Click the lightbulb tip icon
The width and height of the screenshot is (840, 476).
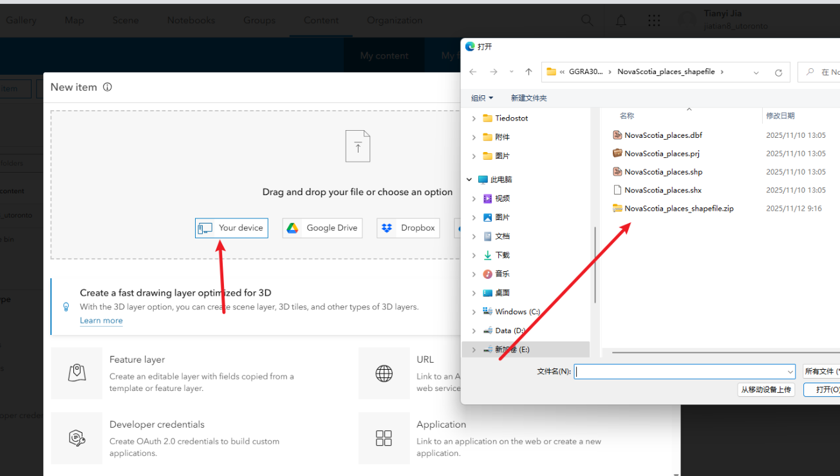[66, 307]
